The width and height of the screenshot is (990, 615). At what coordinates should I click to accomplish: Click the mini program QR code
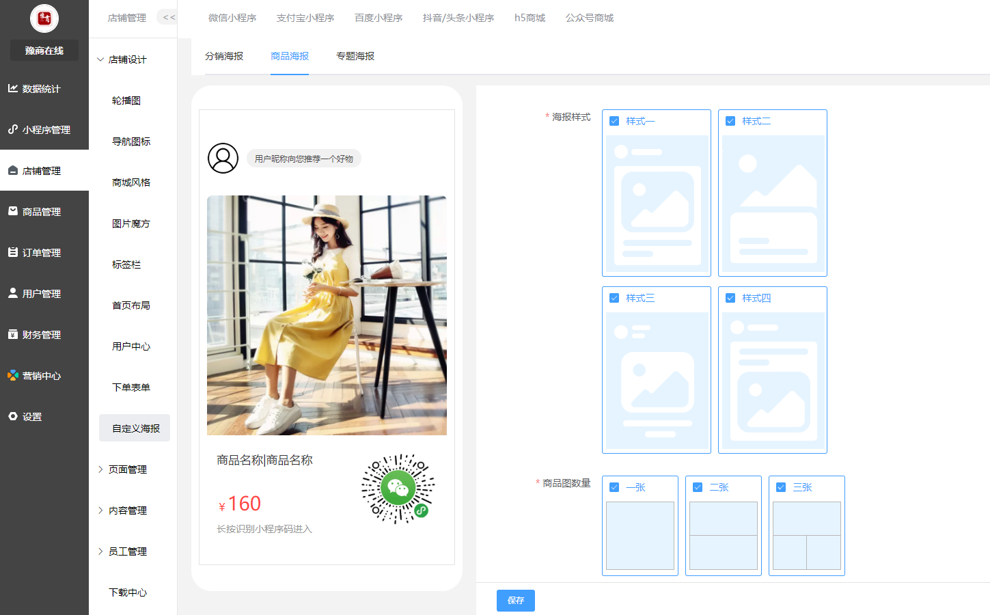coord(398,489)
